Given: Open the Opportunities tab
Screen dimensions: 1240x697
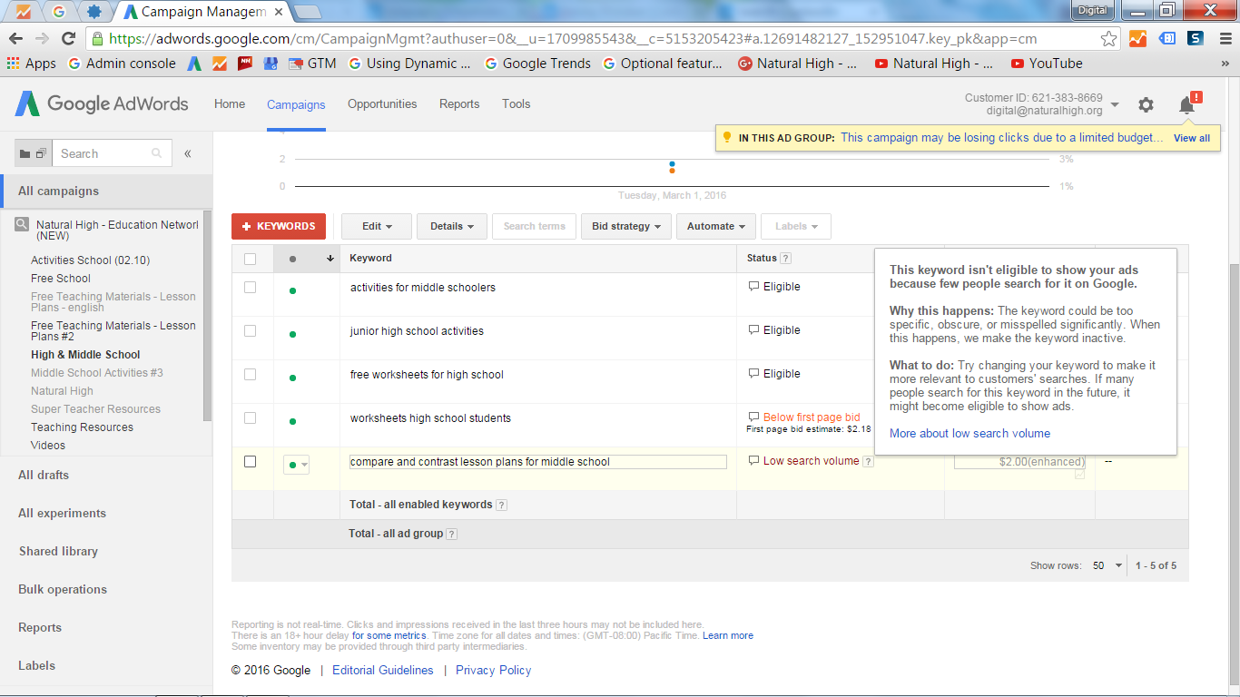Looking at the screenshot, I should [382, 103].
